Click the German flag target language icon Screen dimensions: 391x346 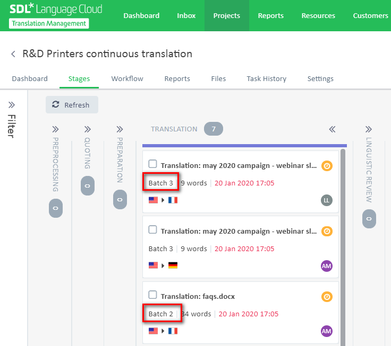(x=173, y=265)
